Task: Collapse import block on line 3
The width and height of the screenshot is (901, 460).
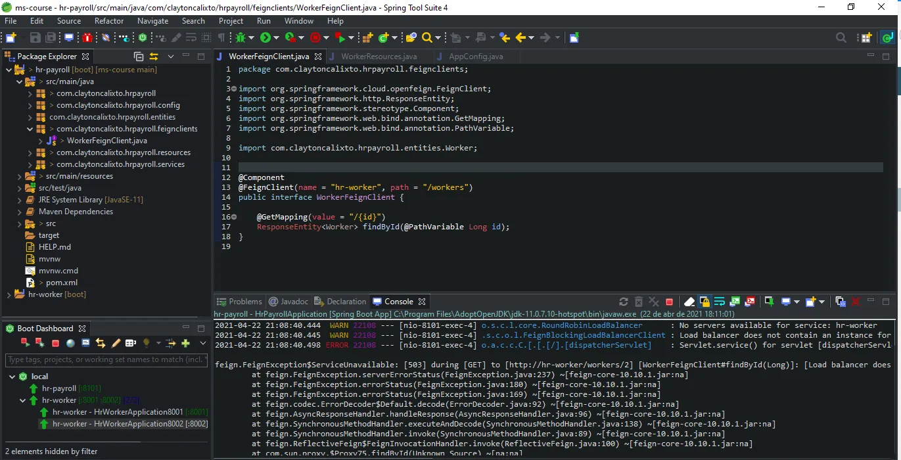Action: pos(234,89)
